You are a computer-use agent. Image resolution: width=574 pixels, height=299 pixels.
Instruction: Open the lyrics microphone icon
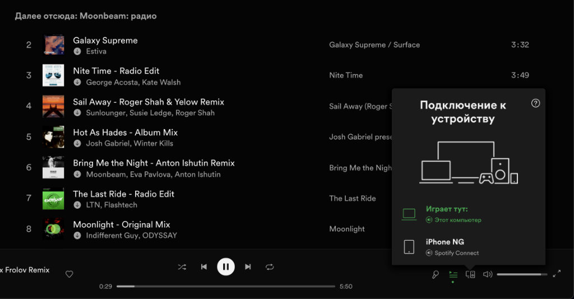[x=436, y=274]
